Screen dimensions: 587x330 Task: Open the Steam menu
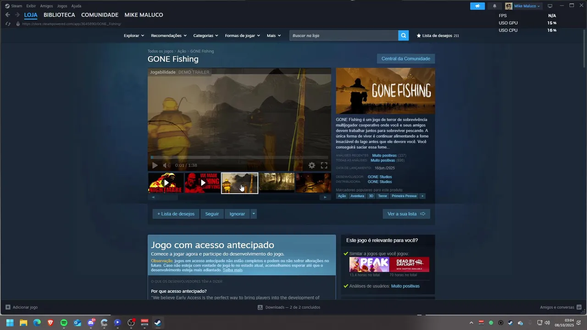pos(14,6)
